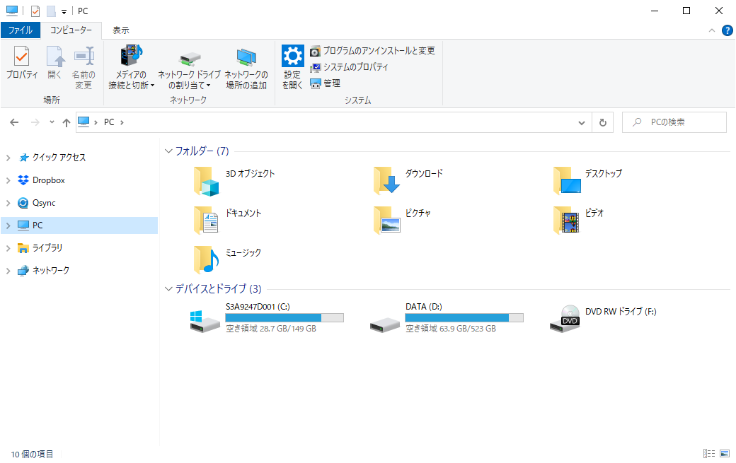The image size is (736, 463).
Task: Click the C: drive usage bar
Action: (x=284, y=317)
